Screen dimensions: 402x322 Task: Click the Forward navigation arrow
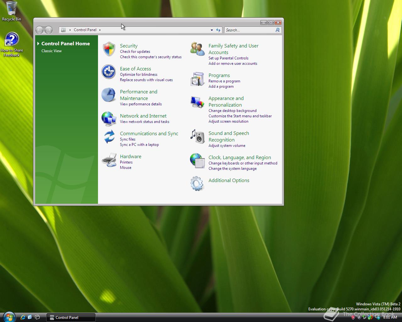(x=48, y=30)
